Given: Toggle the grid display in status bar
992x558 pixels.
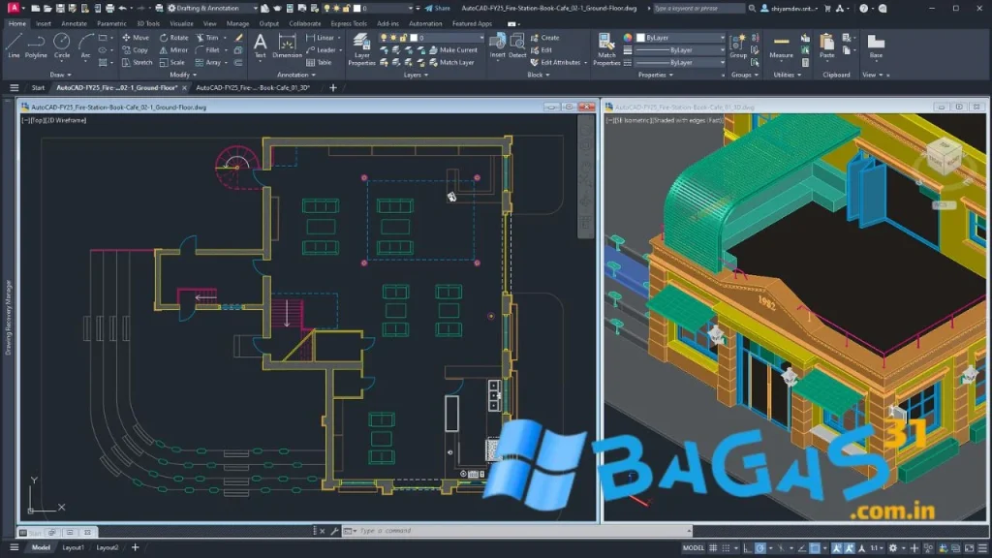Looking at the screenshot, I should (713, 548).
